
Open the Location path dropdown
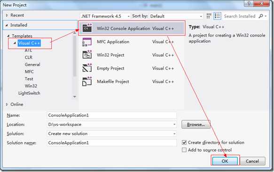[x=174, y=125]
